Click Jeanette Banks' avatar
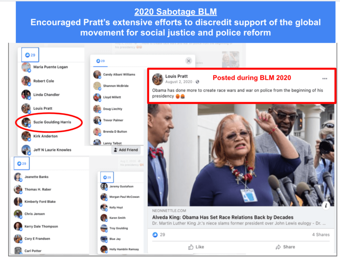The image size is (340, 258). coord(18,177)
